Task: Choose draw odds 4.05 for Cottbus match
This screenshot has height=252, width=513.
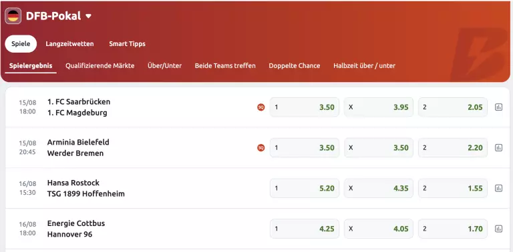Action: (x=379, y=229)
